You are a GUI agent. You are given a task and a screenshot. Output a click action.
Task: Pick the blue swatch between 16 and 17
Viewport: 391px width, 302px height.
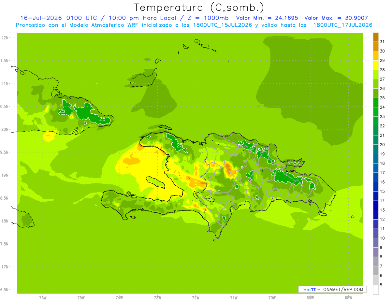tap(376, 177)
